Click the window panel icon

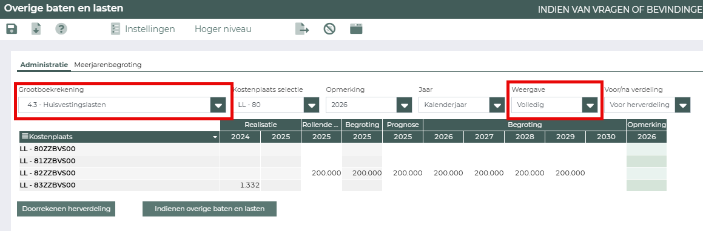coord(356,29)
